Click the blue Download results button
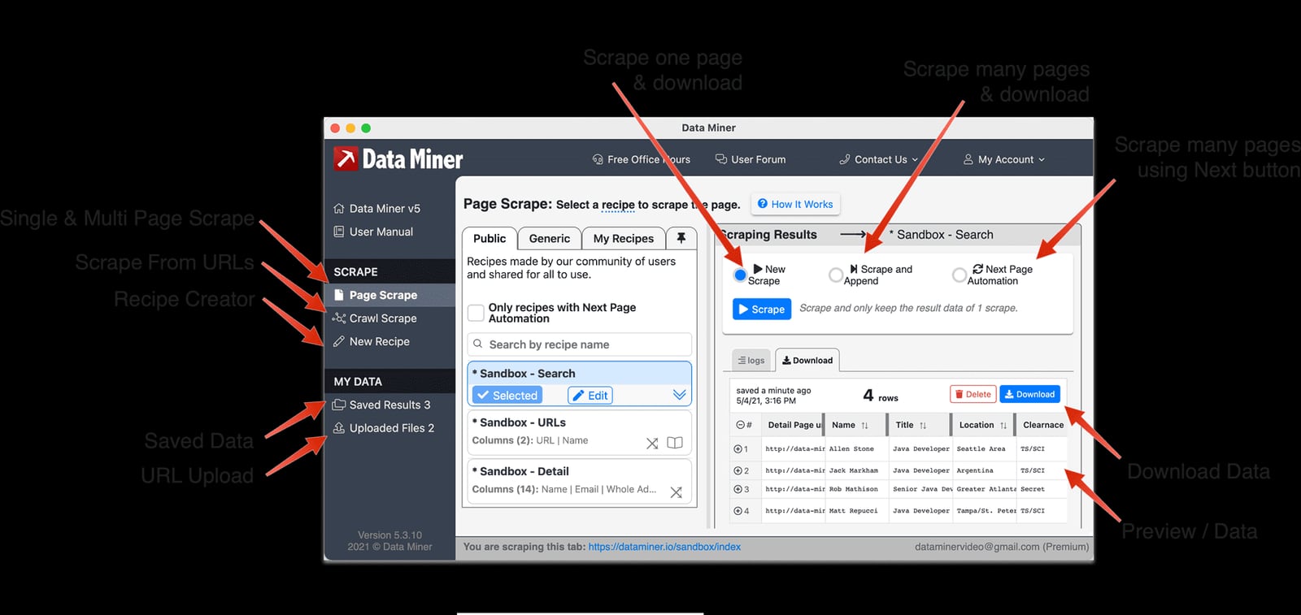The height and width of the screenshot is (615, 1301). tap(1029, 394)
